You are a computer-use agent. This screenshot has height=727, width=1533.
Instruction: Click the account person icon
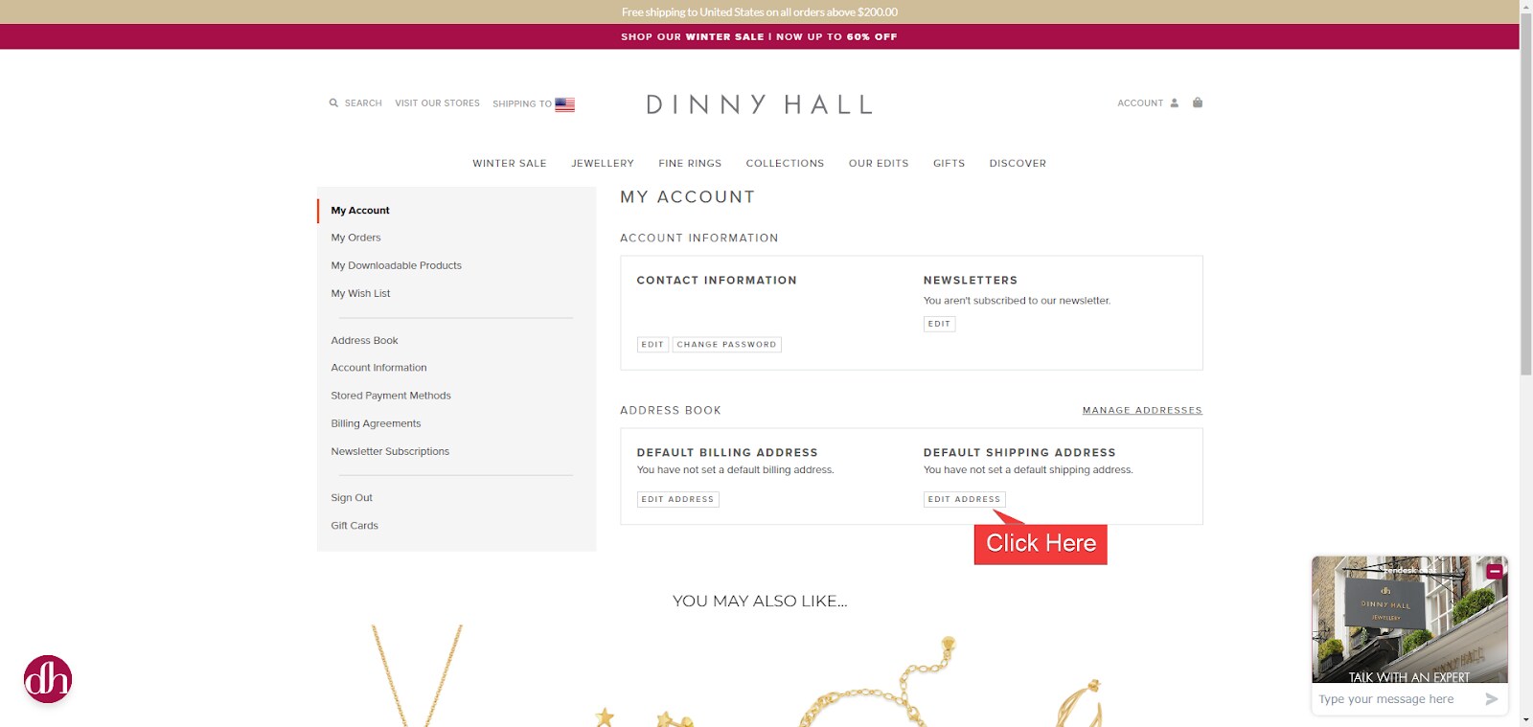1175,102
